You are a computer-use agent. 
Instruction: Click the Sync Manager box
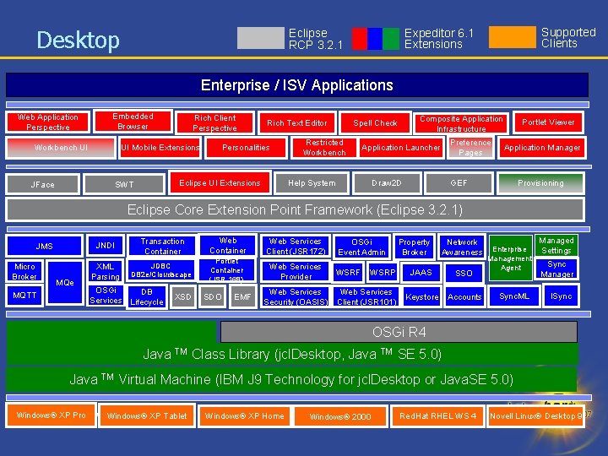click(x=556, y=269)
